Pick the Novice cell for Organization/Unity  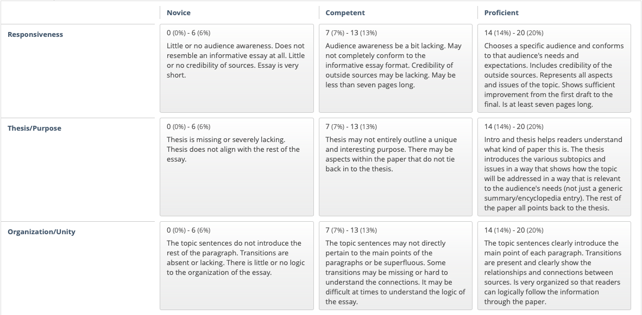click(237, 266)
